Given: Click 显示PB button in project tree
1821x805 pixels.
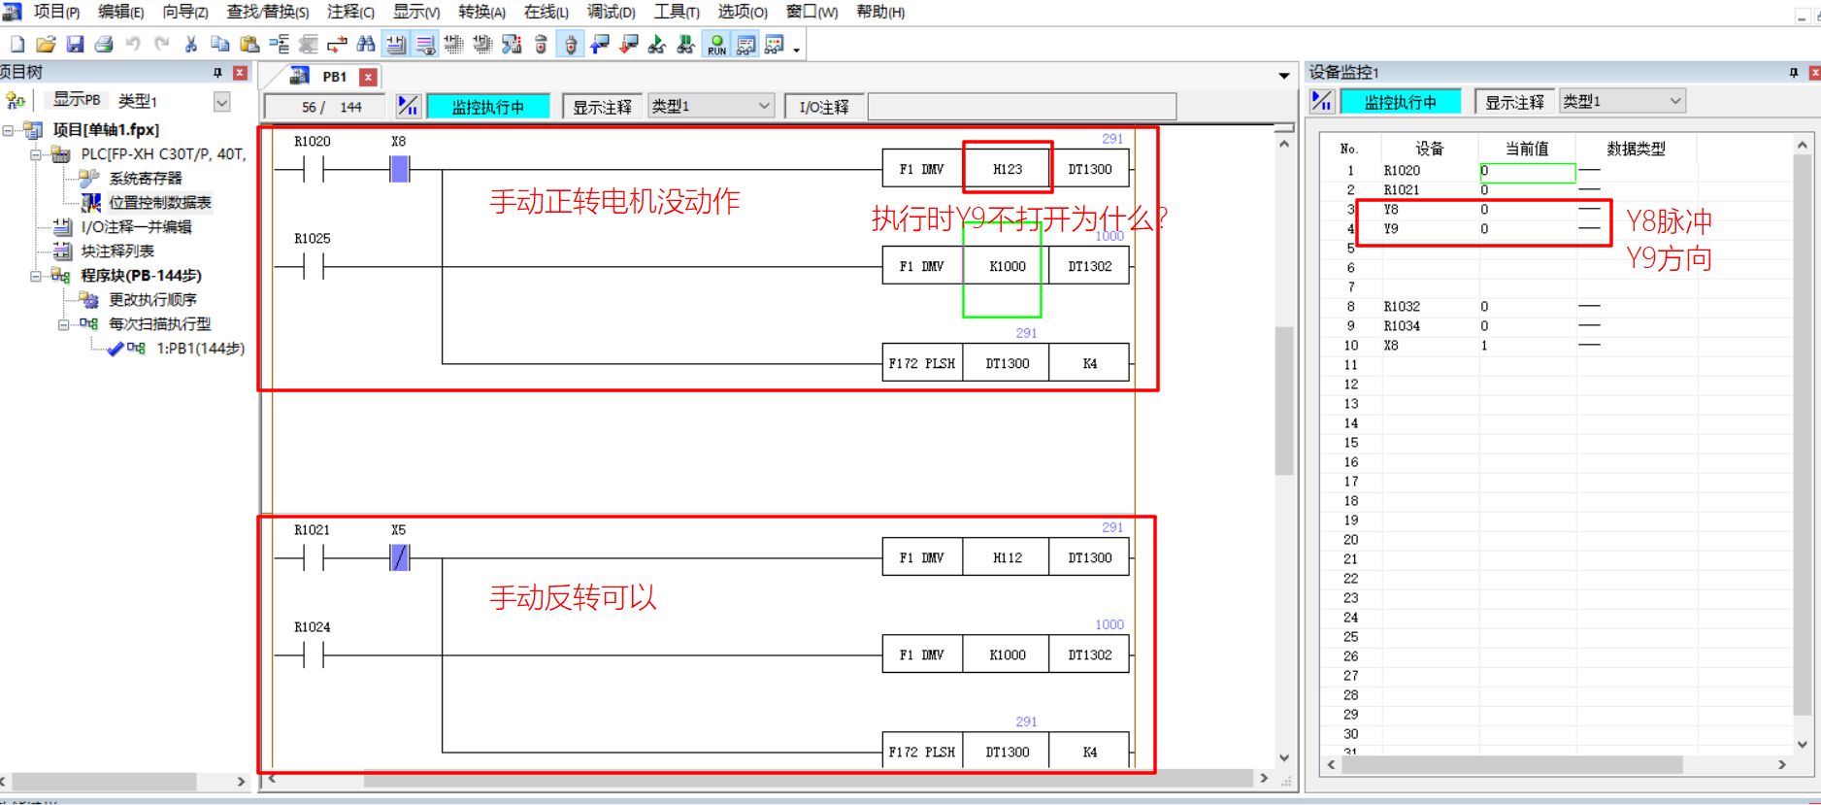Looking at the screenshot, I should pyautogui.click(x=76, y=100).
